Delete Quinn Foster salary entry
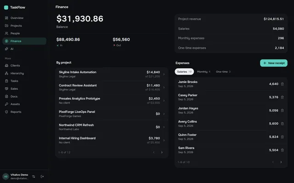This screenshot has height=183, width=294. (283, 137)
